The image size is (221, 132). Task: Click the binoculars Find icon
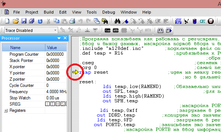pyautogui.click(x=117, y=21)
